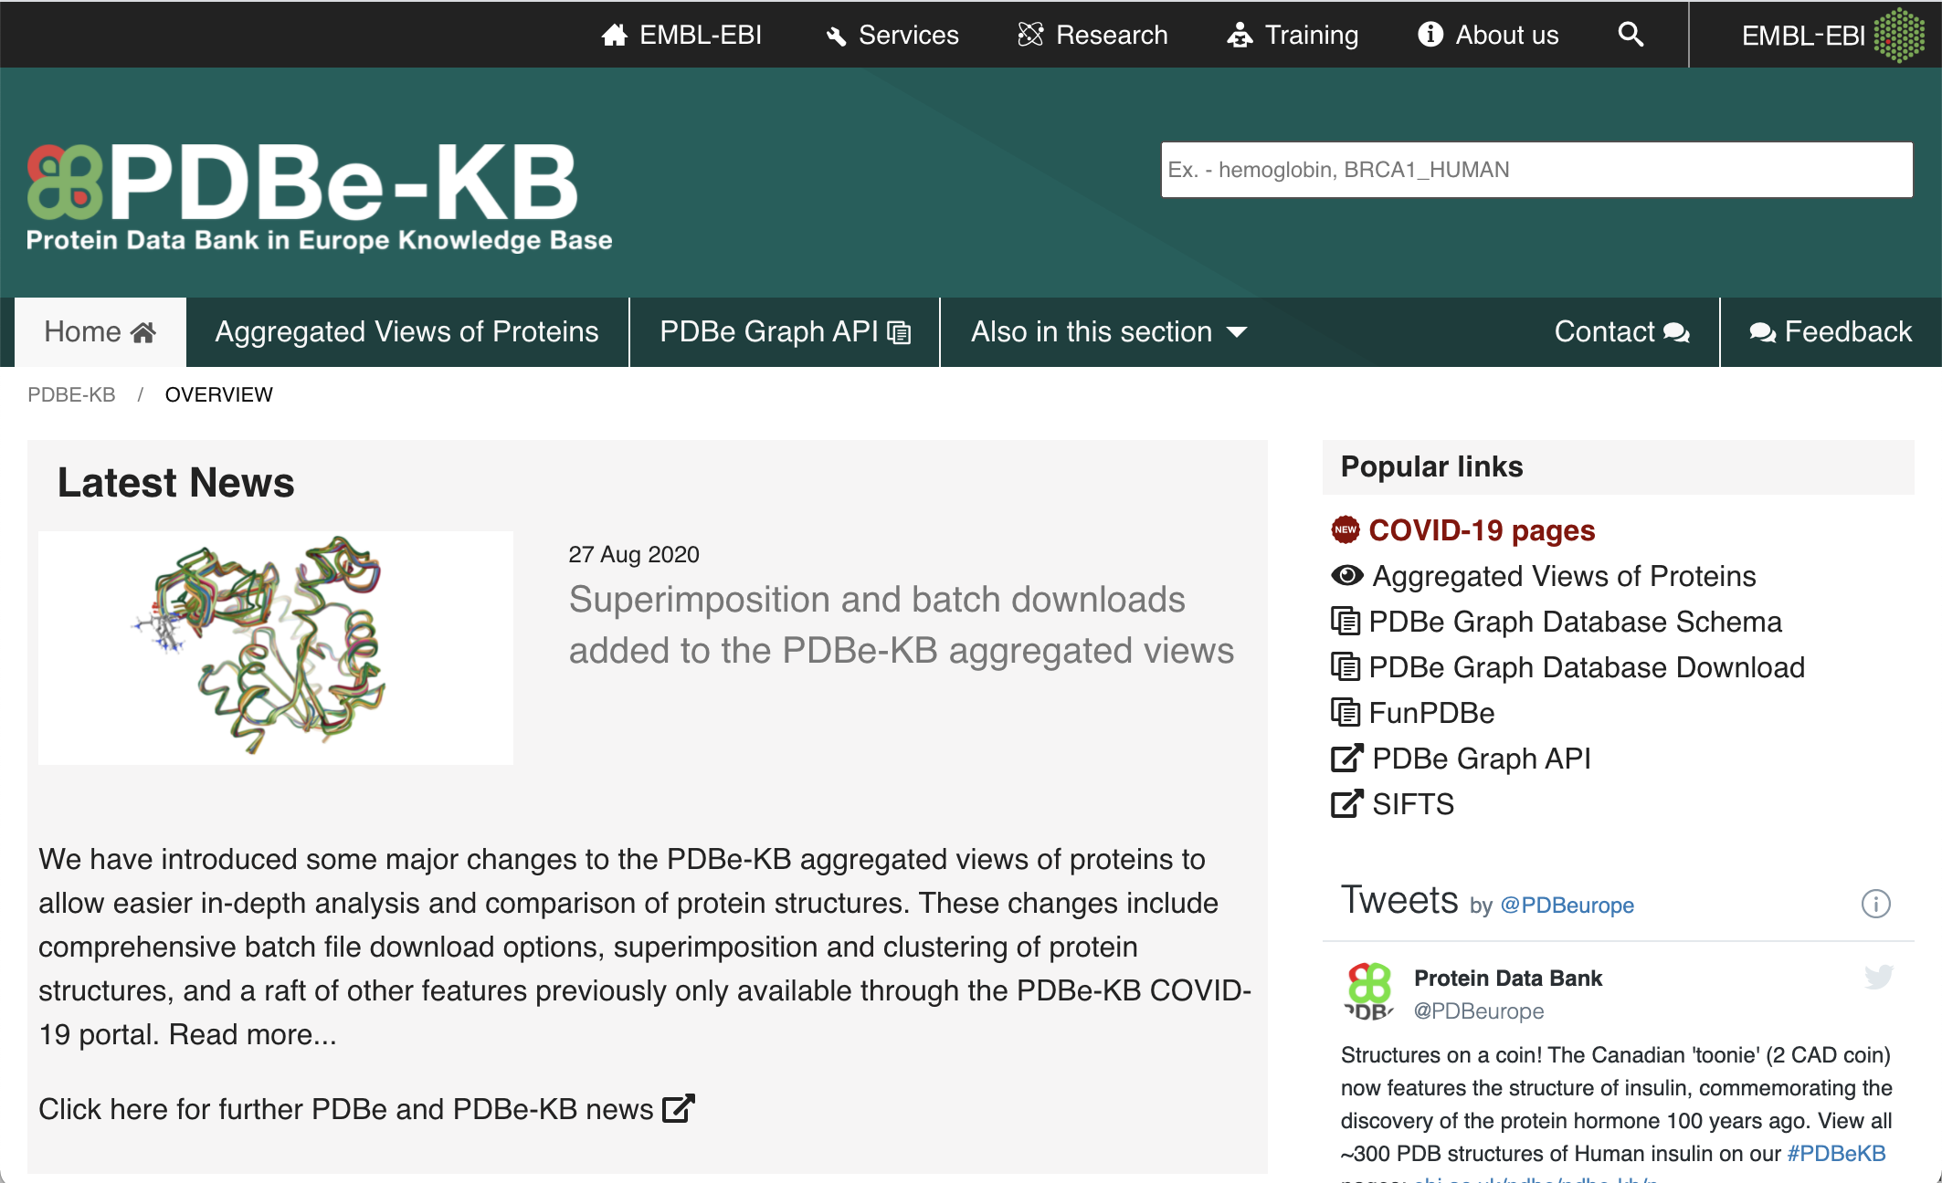Click the protein superimposition news thumbnail
Screen dimensions: 1942x1183
pyautogui.click(x=276, y=648)
